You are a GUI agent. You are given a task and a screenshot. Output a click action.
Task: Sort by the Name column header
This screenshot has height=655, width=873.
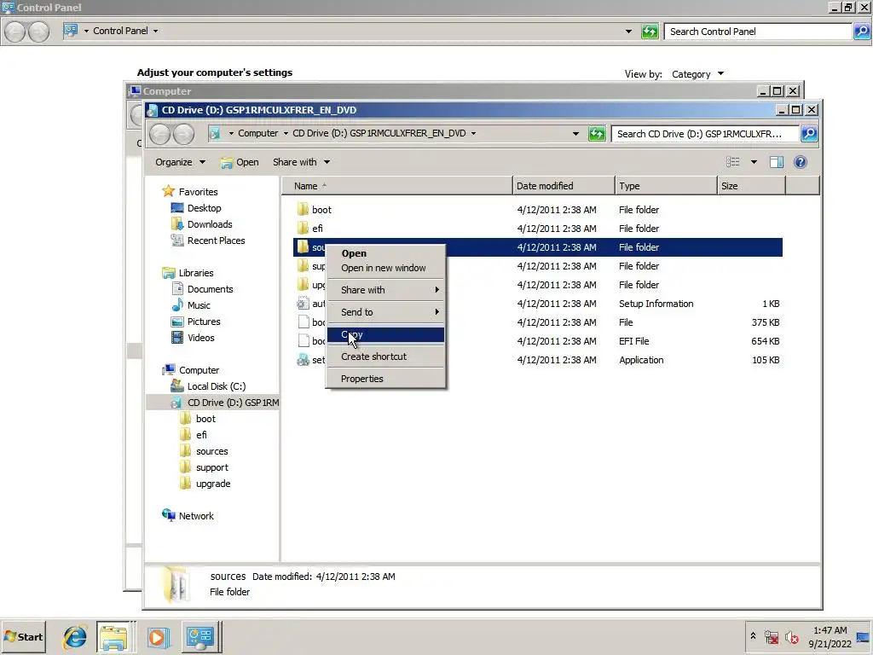pyautogui.click(x=397, y=186)
